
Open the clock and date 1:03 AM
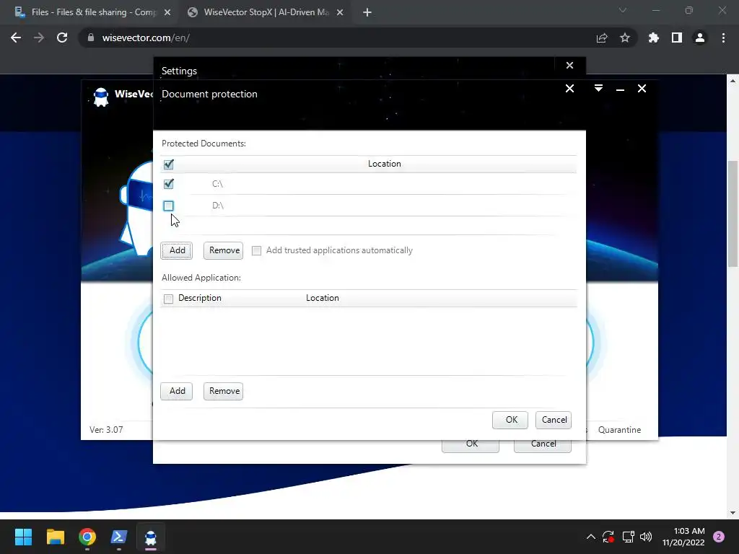pyautogui.click(x=683, y=537)
